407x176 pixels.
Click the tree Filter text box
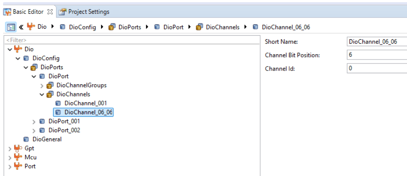132,40
